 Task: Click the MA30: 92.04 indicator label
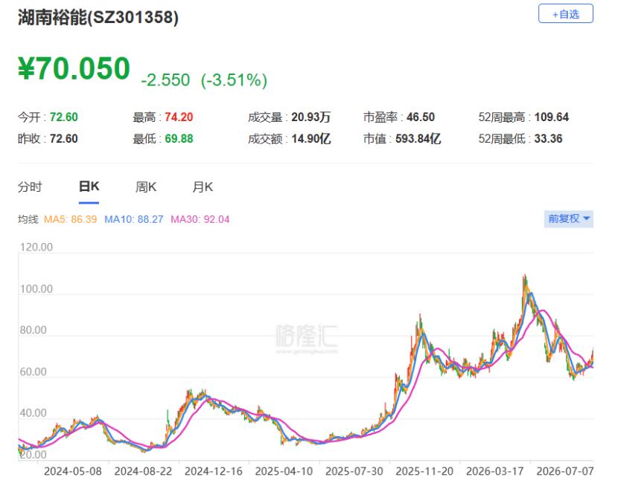pyautogui.click(x=200, y=219)
